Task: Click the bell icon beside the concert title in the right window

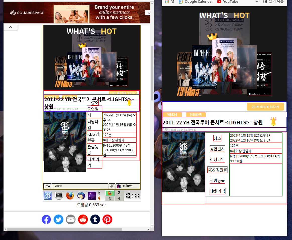Action: click(273, 122)
